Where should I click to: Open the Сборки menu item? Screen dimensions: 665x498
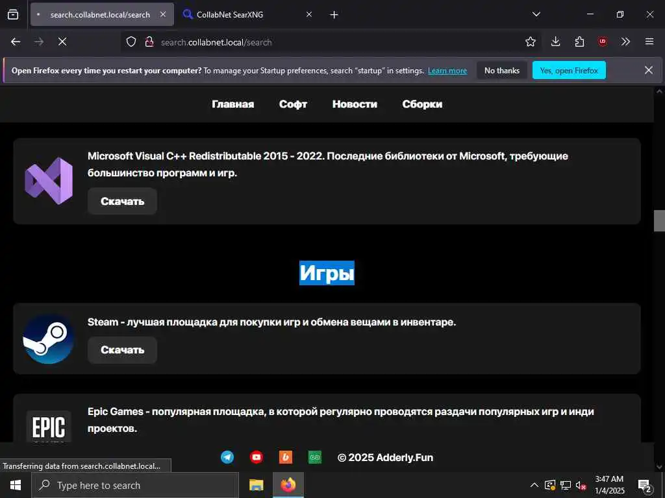(422, 104)
